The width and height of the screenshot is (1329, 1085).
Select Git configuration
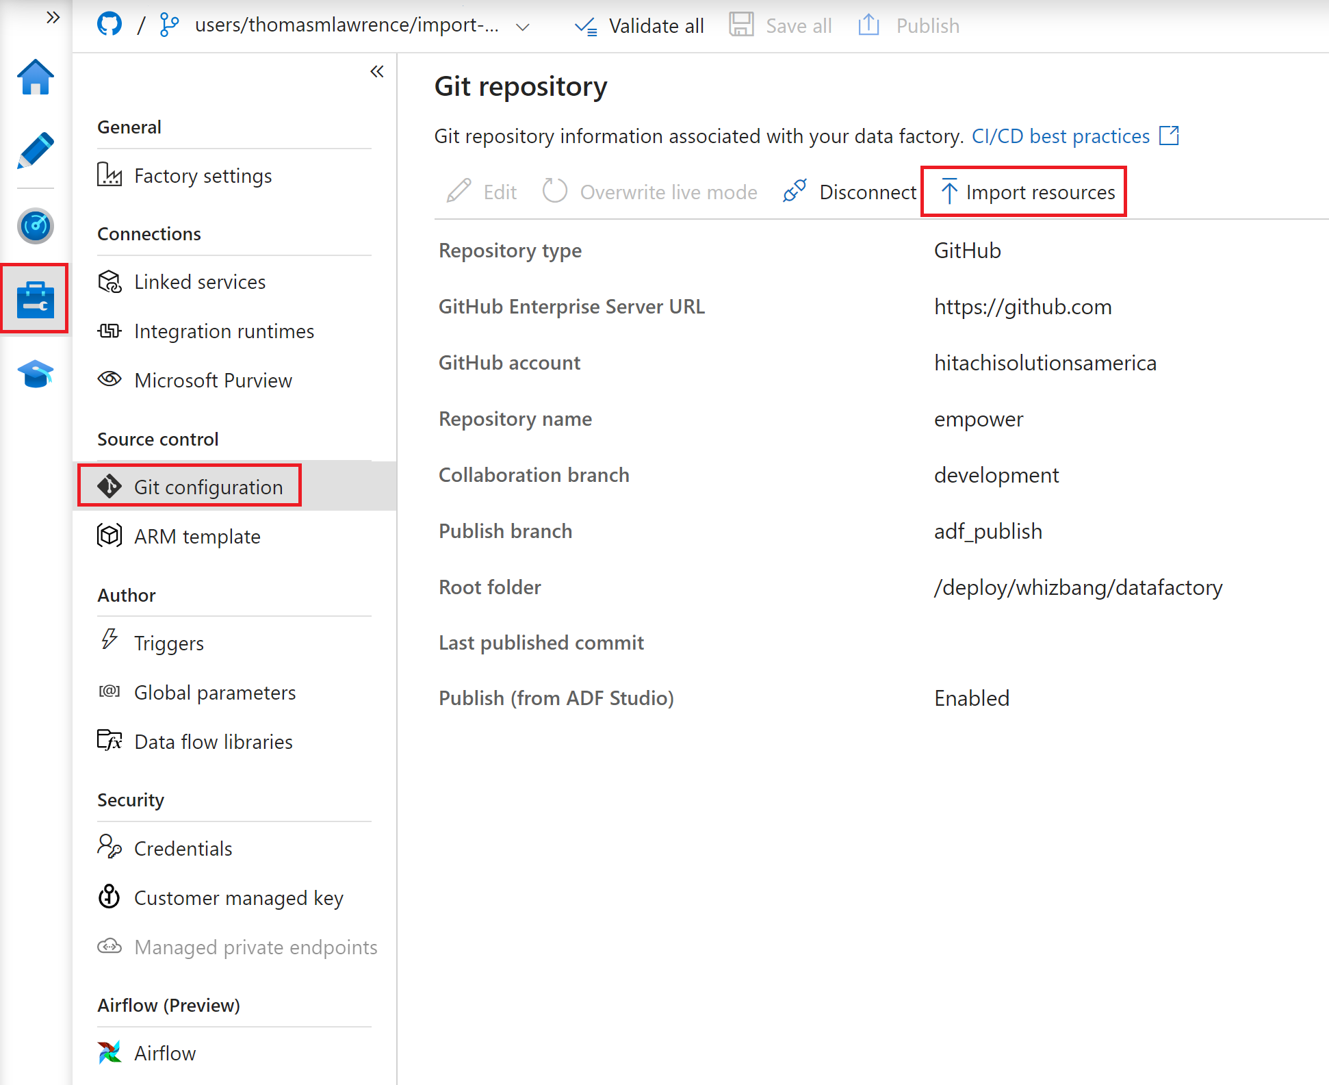[x=234, y=487]
